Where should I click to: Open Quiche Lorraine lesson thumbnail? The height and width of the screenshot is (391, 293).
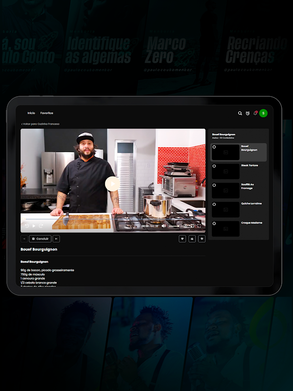[x=226, y=210]
